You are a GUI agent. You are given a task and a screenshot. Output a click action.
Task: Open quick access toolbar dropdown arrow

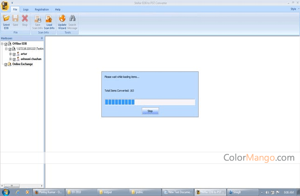pyautogui.click(x=12, y=3)
